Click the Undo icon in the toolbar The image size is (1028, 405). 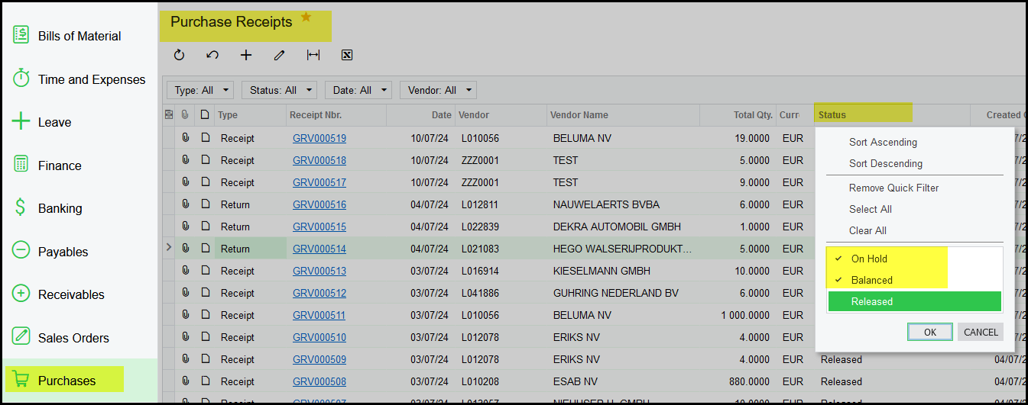(x=212, y=55)
